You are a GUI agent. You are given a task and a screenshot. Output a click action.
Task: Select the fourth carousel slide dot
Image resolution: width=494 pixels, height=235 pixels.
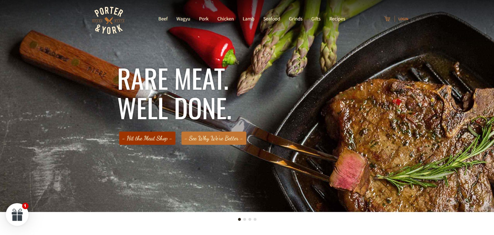(x=255, y=219)
